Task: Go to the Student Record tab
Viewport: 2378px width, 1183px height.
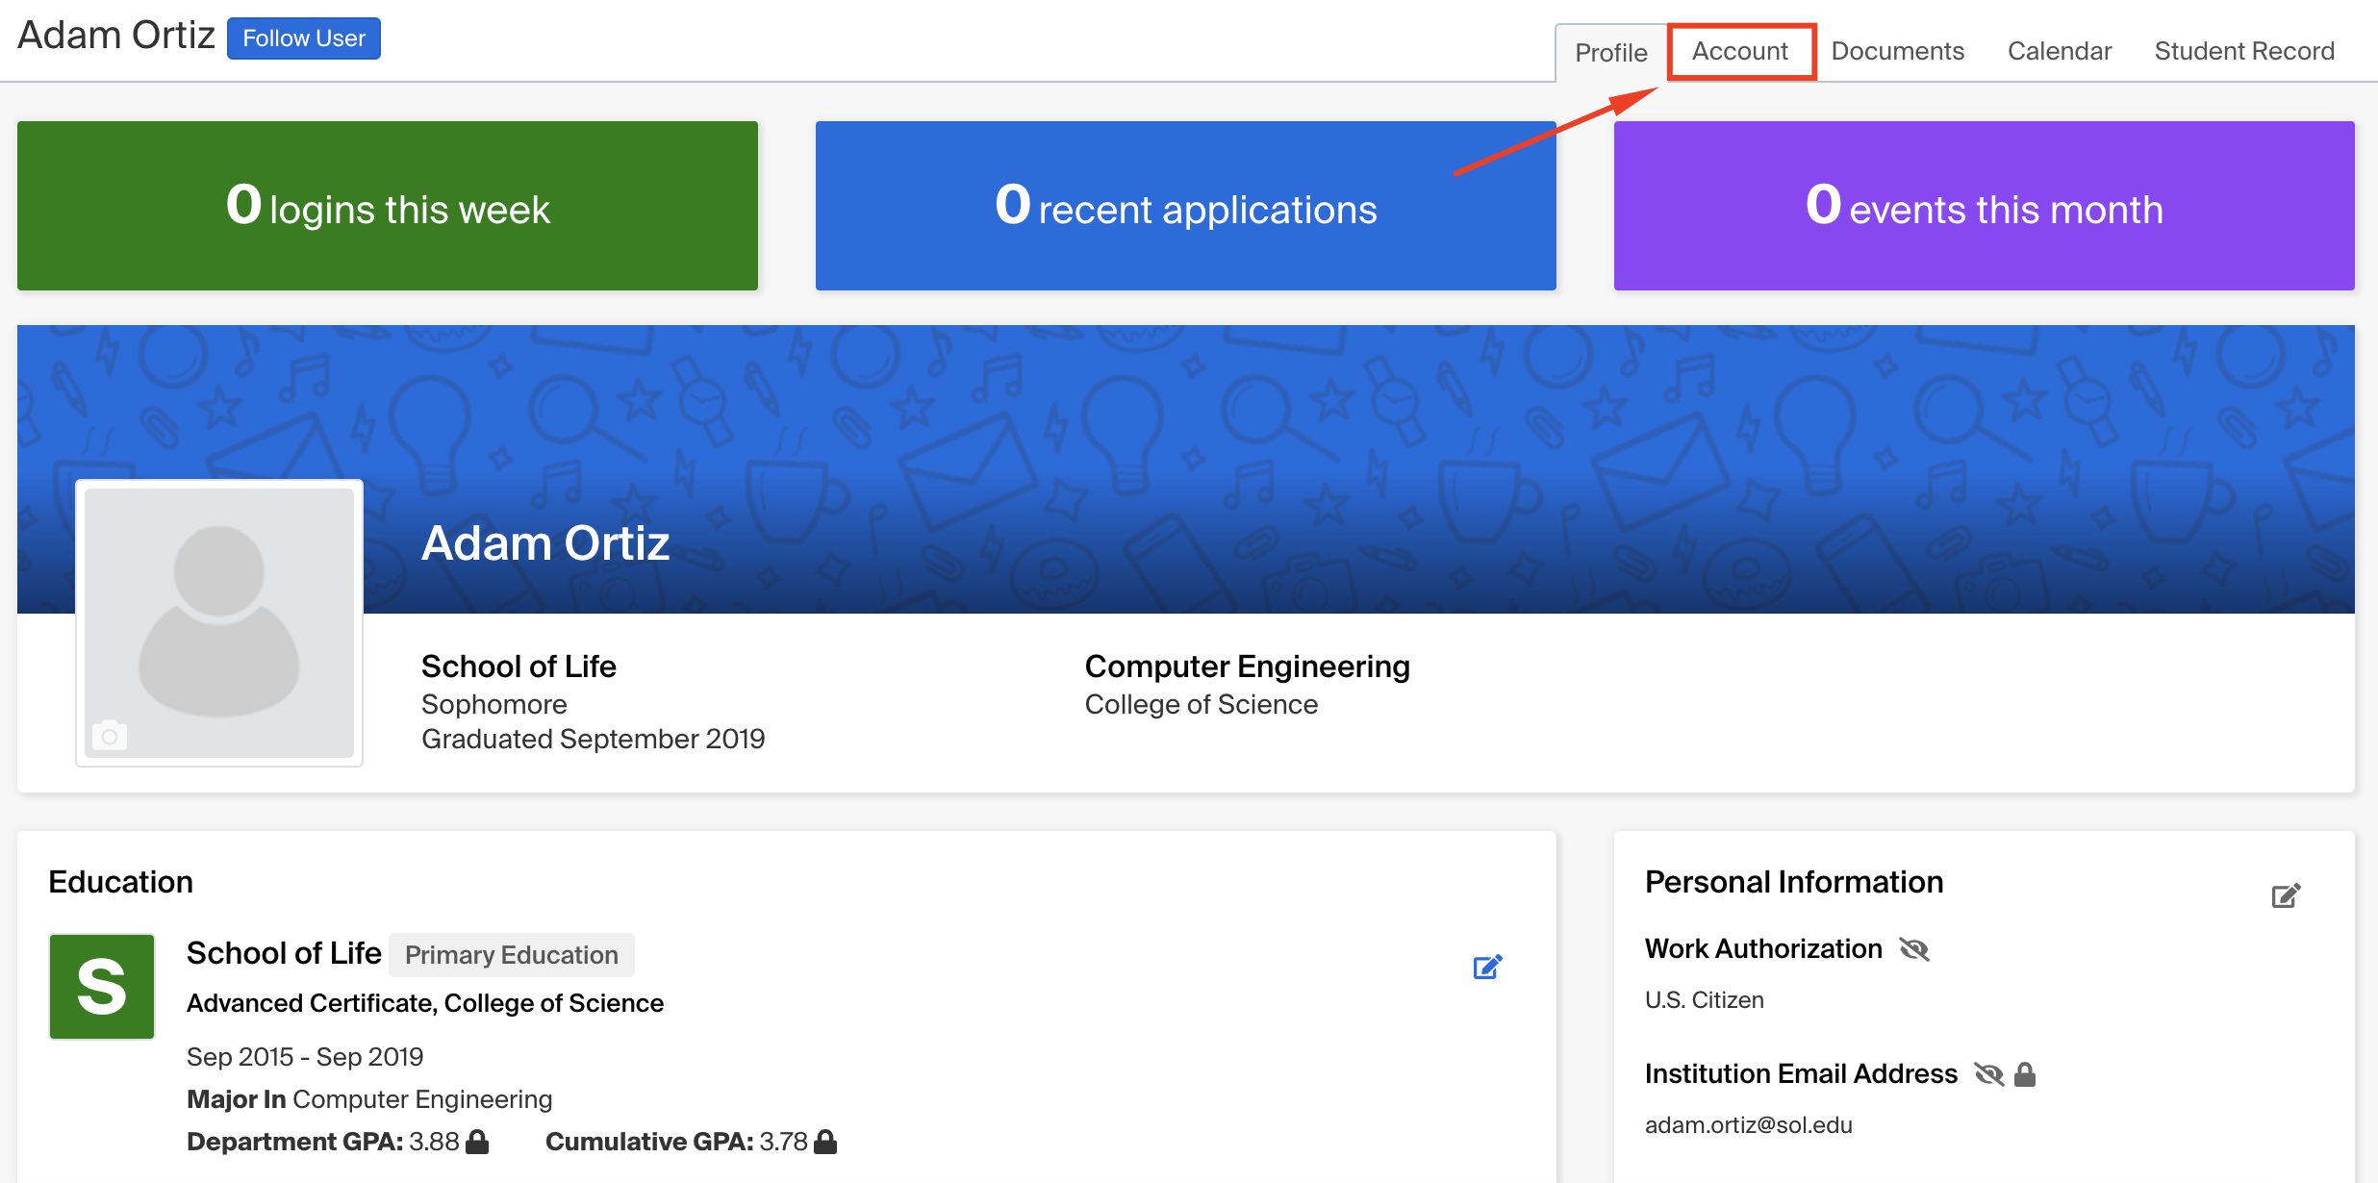Action: click(x=2243, y=51)
